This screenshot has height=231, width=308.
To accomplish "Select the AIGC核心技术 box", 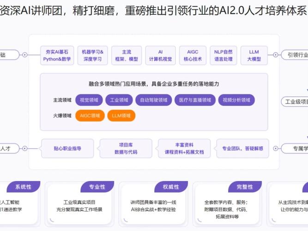I will click(193, 55).
